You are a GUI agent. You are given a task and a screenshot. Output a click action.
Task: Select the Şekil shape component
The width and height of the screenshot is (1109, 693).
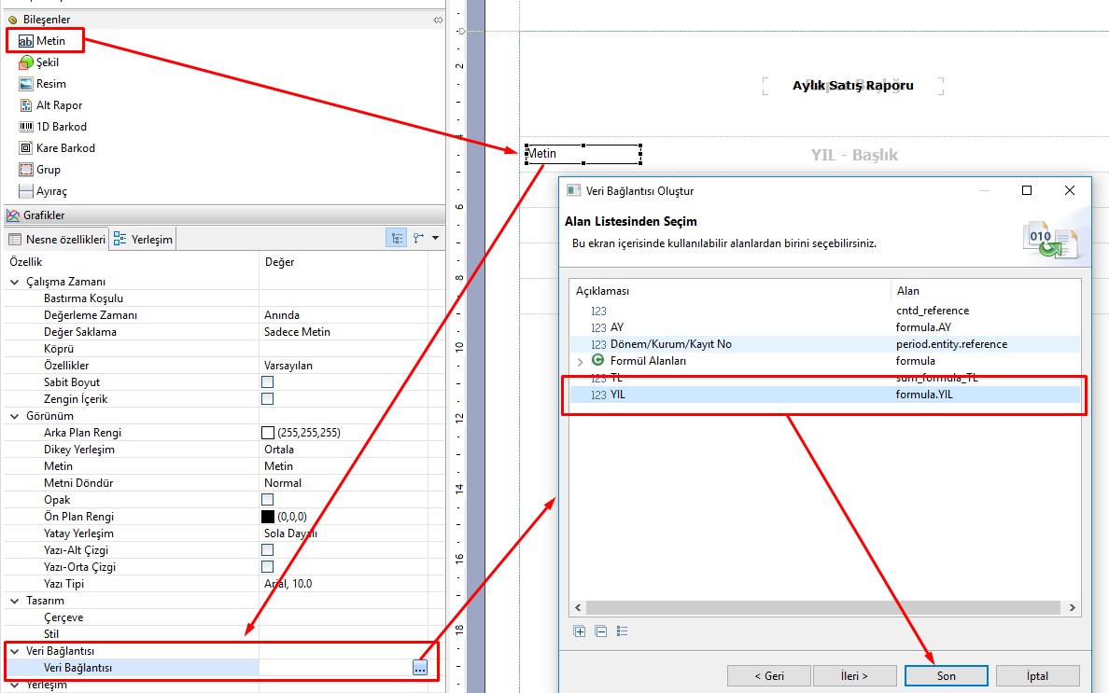tap(47, 62)
